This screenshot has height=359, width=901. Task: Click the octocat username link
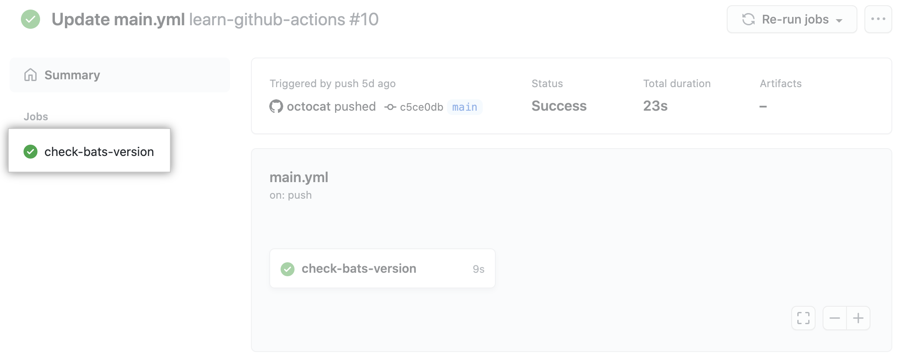[x=309, y=106]
